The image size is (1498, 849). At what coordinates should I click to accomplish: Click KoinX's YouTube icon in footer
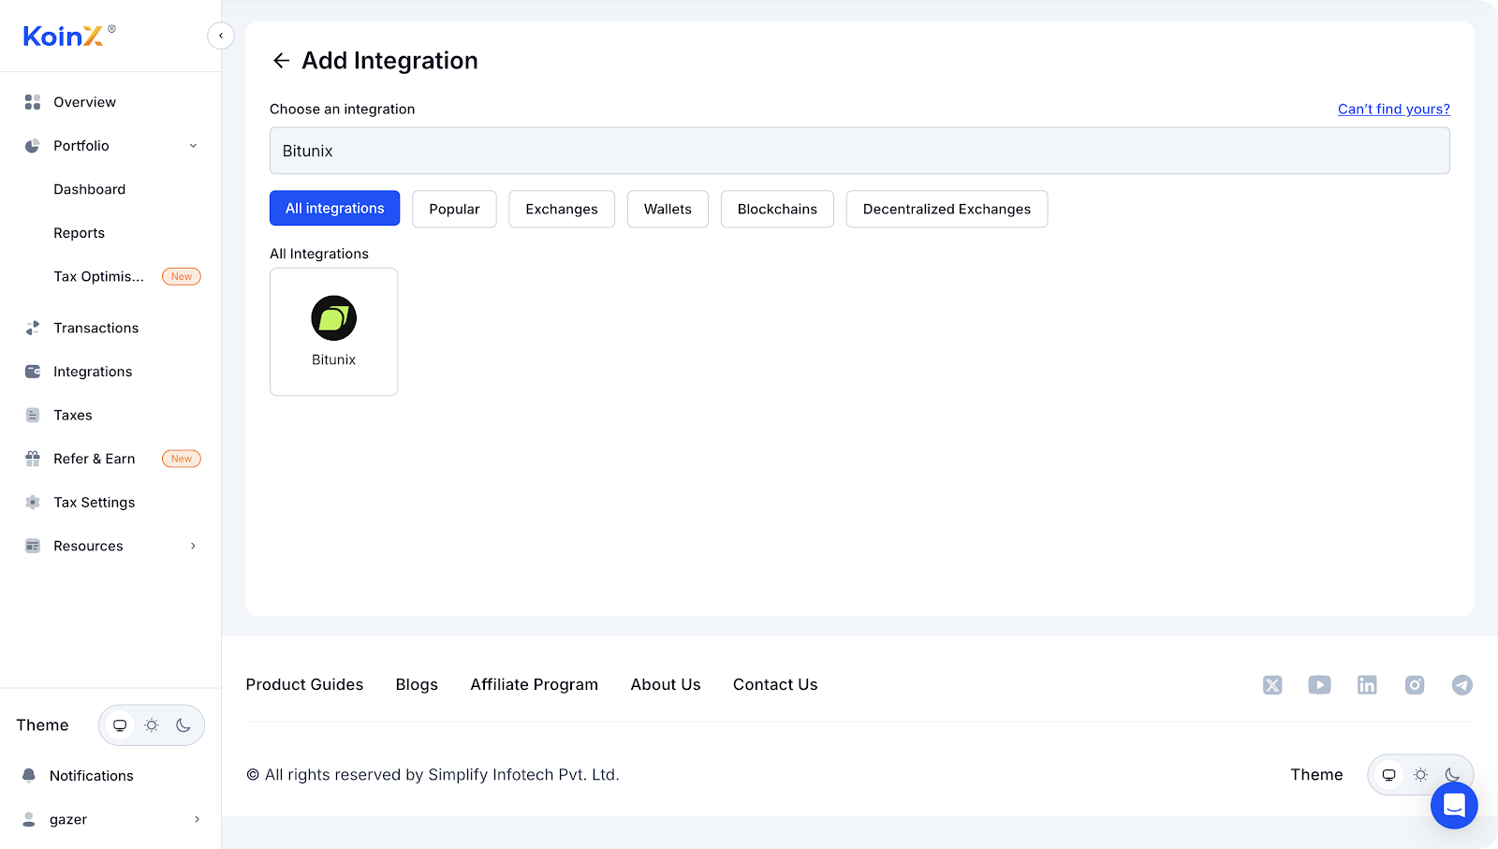pos(1319,684)
